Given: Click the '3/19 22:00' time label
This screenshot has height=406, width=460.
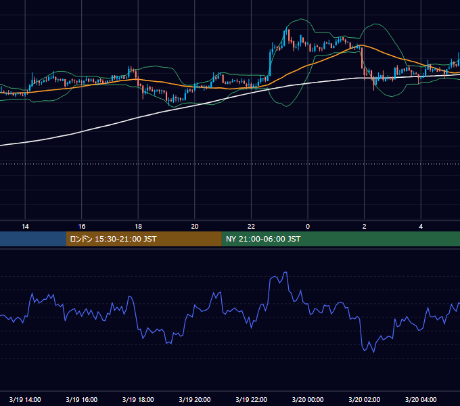Looking at the screenshot, I should (252, 399).
